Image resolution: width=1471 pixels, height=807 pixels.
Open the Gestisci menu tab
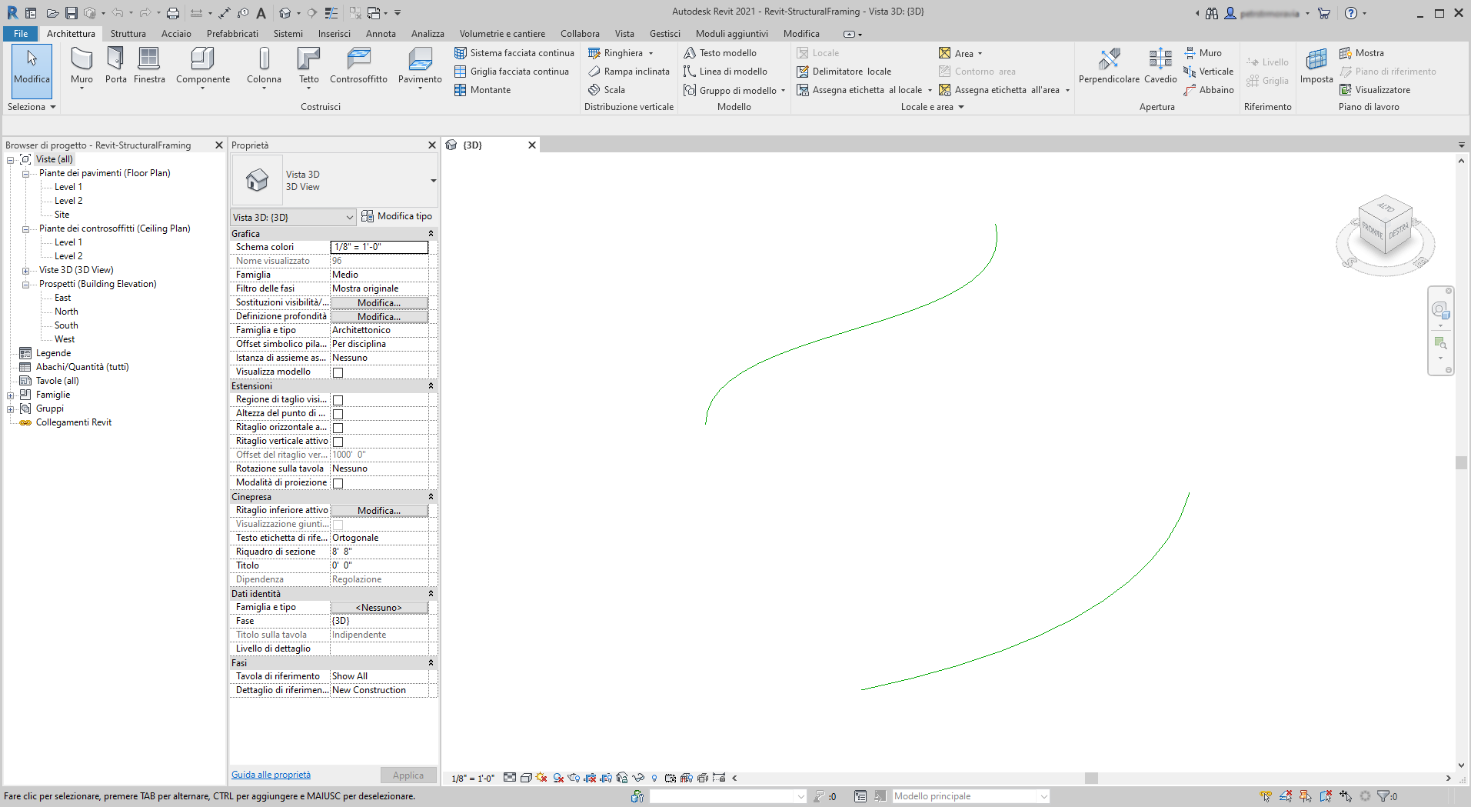[x=664, y=33]
